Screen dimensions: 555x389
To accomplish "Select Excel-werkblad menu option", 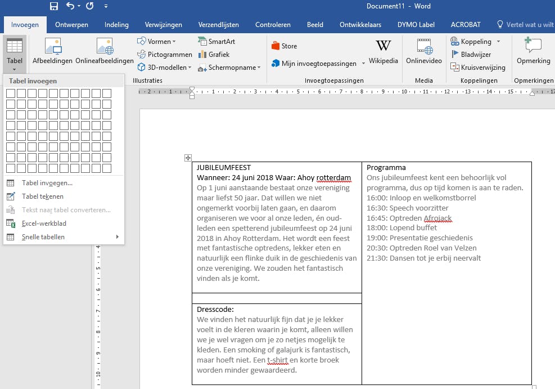I will (44, 223).
